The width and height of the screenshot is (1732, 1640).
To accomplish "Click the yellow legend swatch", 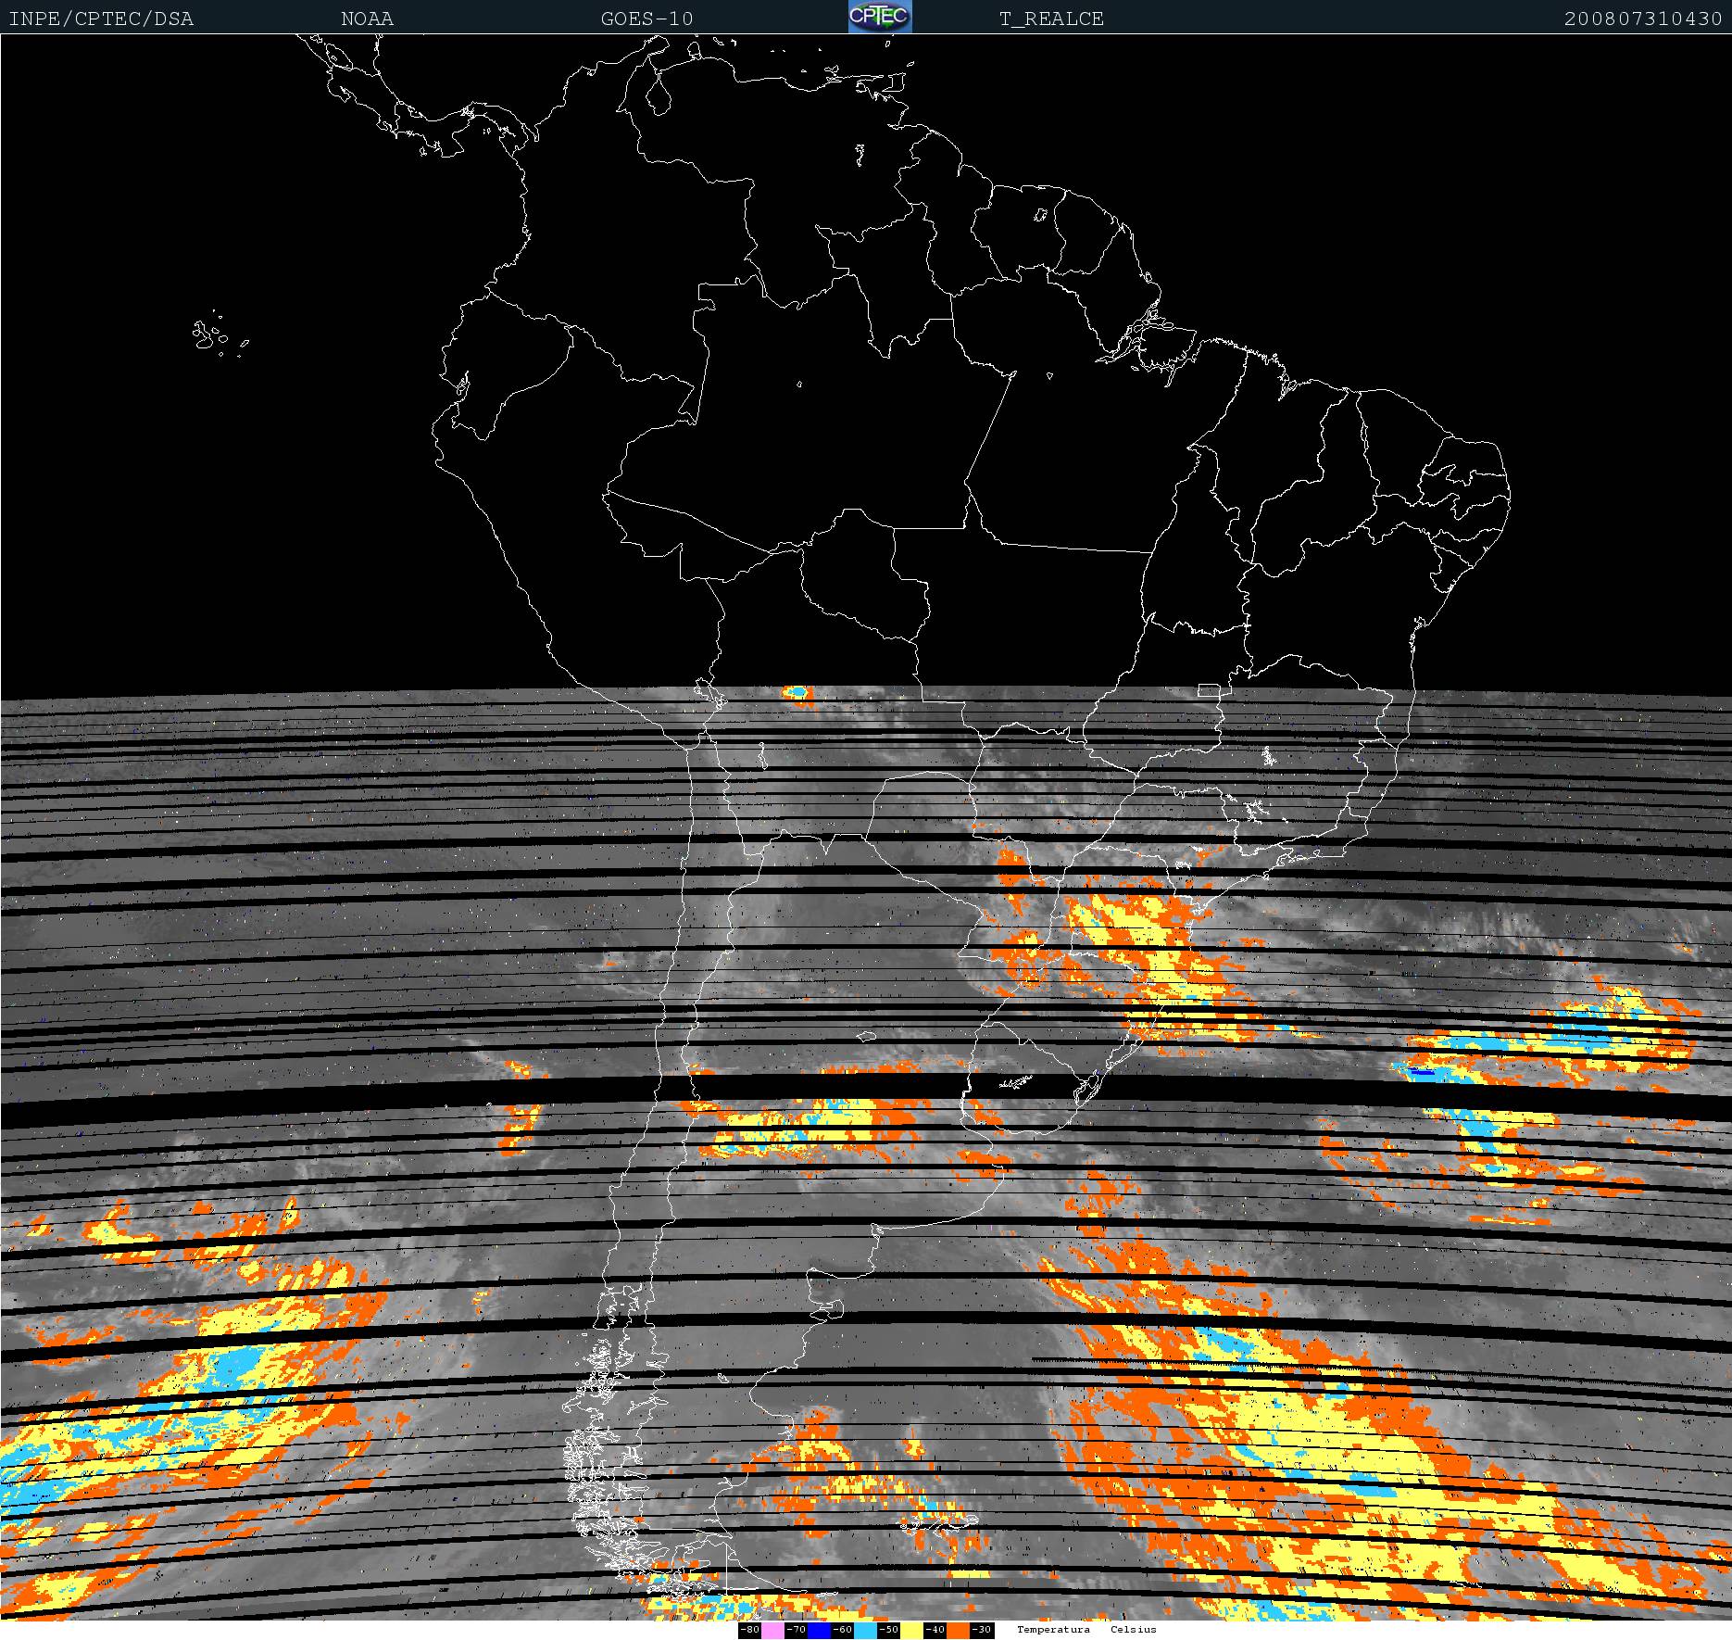I will pos(910,1630).
